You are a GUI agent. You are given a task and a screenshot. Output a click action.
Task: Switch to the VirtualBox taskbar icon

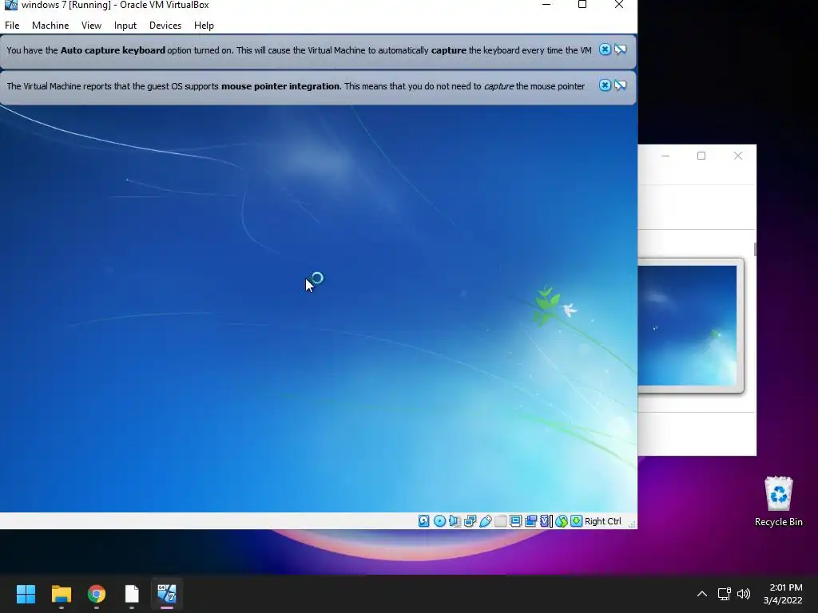(x=167, y=594)
